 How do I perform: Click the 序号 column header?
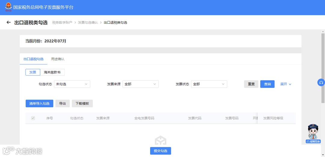coord(50,118)
